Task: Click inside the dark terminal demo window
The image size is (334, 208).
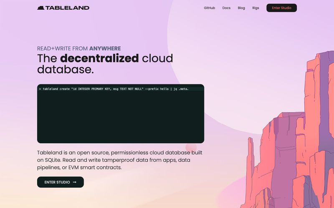Action: coord(121,114)
